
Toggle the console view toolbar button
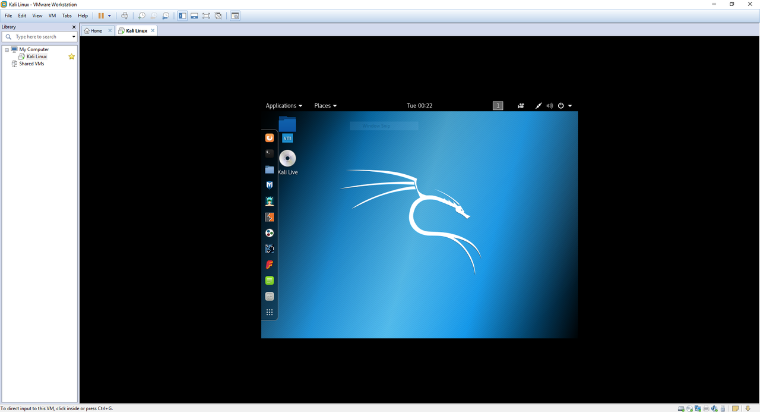coord(235,15)
